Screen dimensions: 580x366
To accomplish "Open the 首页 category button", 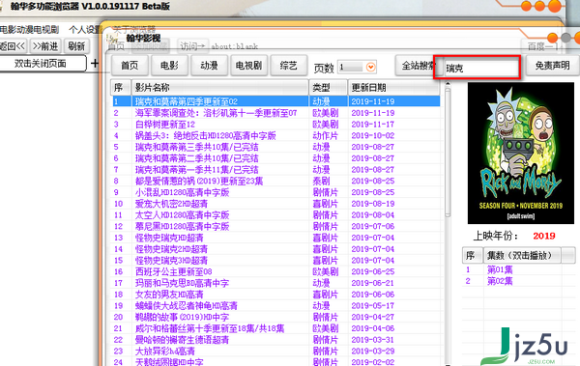I will (130, 66).
